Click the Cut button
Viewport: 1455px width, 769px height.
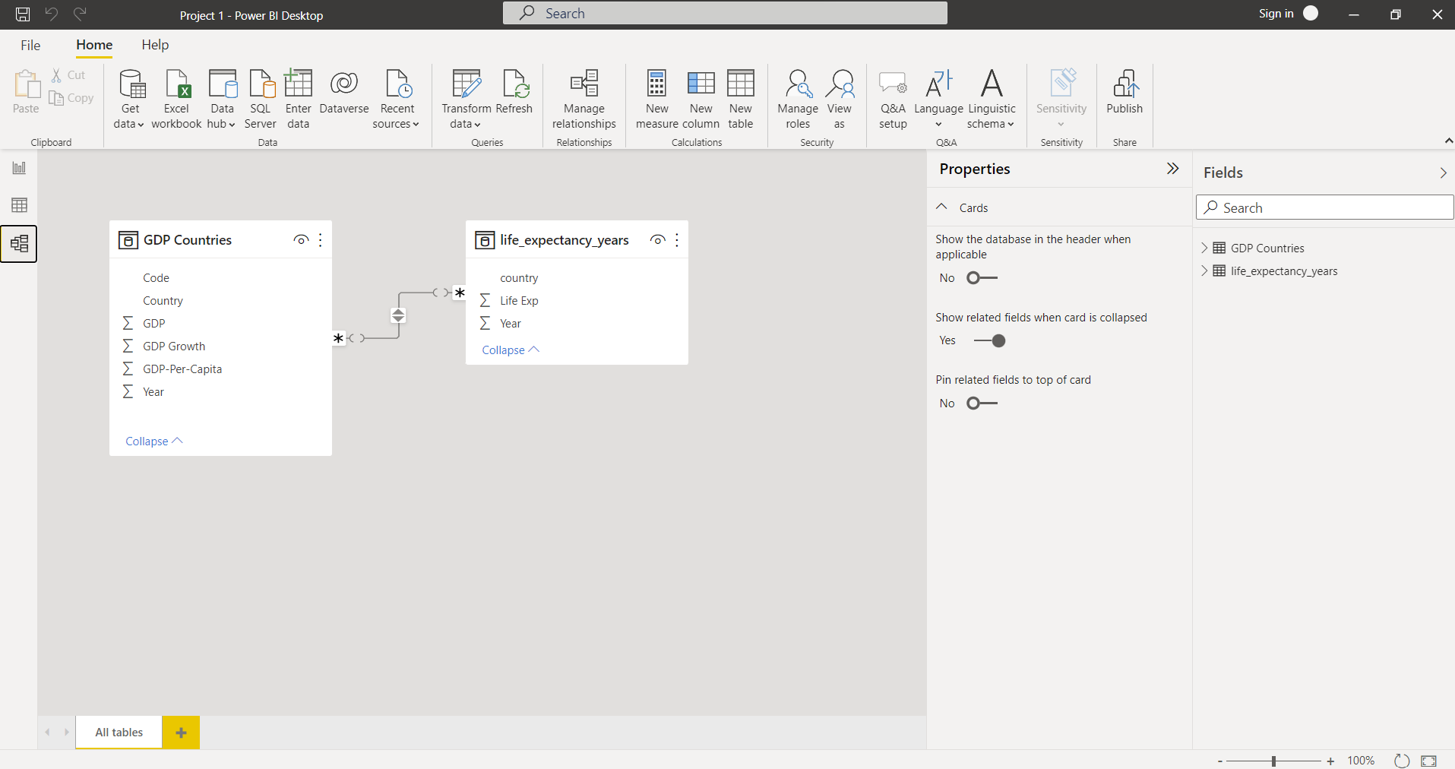click(x=68, y=75)
